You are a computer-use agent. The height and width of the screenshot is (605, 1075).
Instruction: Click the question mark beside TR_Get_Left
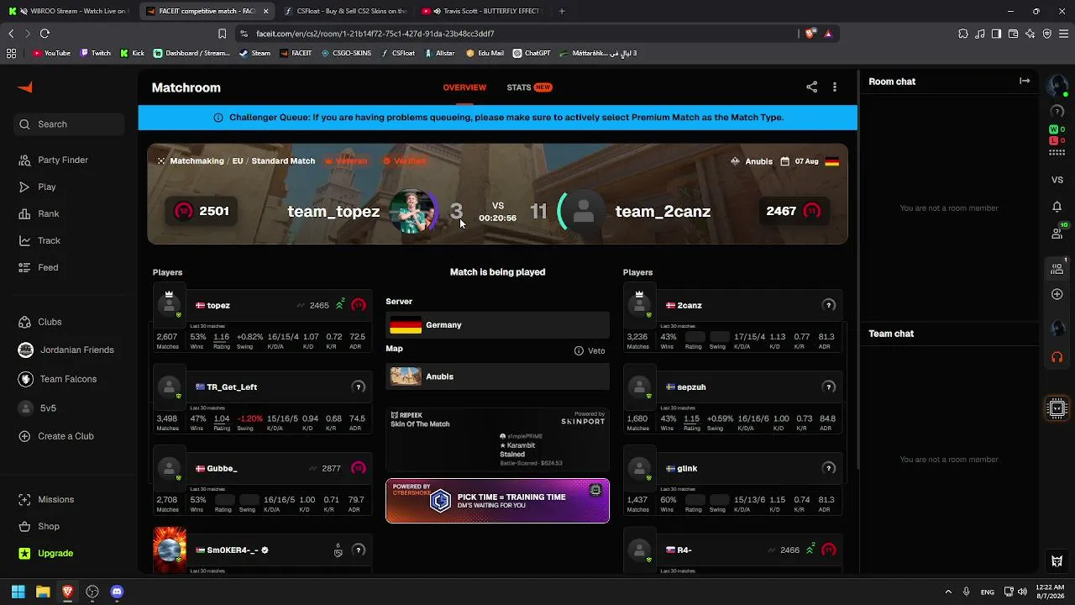coord(359,387)
